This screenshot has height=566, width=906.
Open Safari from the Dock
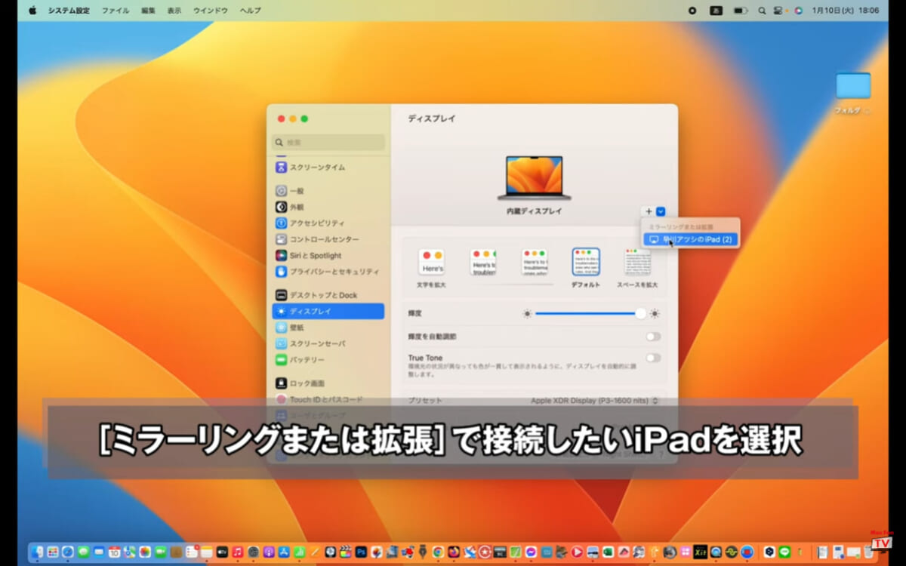[x=68, y=552]
